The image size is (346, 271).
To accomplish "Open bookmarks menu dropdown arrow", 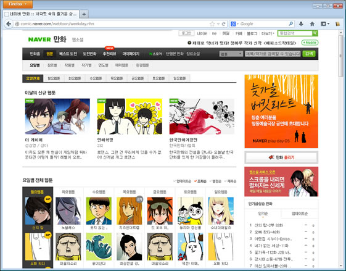I will click(328, 24).
